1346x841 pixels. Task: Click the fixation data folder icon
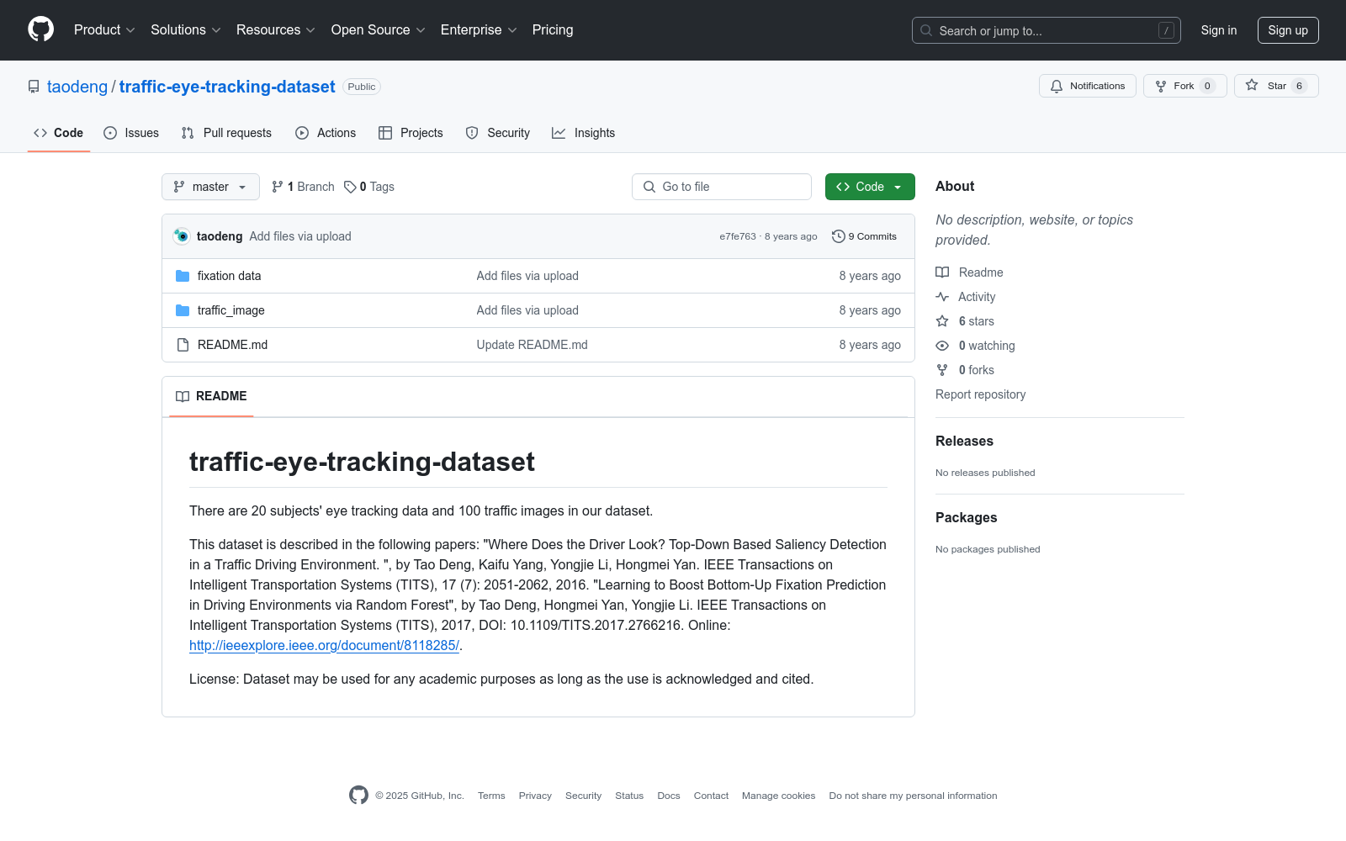[x=183, y=276]
